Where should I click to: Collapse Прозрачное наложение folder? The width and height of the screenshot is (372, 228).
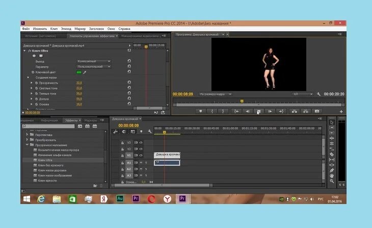27,145
